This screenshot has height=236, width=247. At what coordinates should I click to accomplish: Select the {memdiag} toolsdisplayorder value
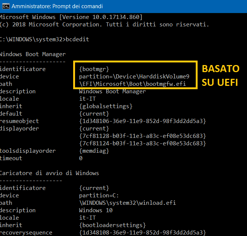click(93, 151)
